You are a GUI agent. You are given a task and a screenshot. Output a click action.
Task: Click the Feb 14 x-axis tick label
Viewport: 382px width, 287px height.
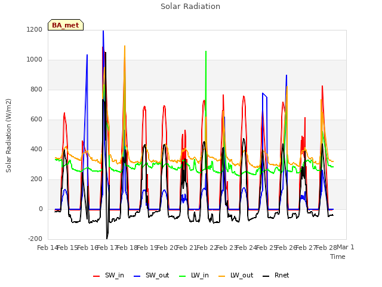coord(48,248)
